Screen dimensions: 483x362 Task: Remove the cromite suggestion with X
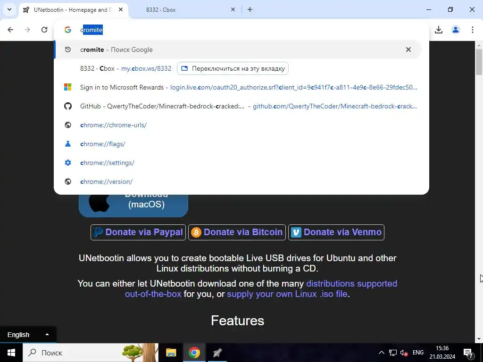pyautogui.click(x=408, y=49)
